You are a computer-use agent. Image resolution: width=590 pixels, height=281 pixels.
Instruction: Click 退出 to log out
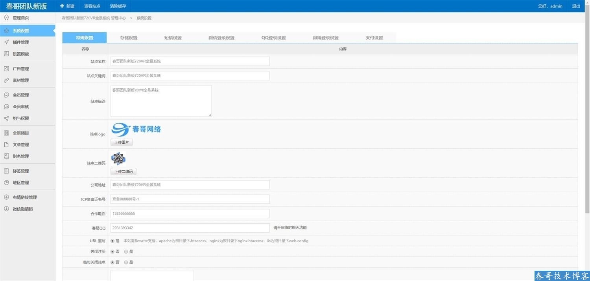tap(576, 6)
